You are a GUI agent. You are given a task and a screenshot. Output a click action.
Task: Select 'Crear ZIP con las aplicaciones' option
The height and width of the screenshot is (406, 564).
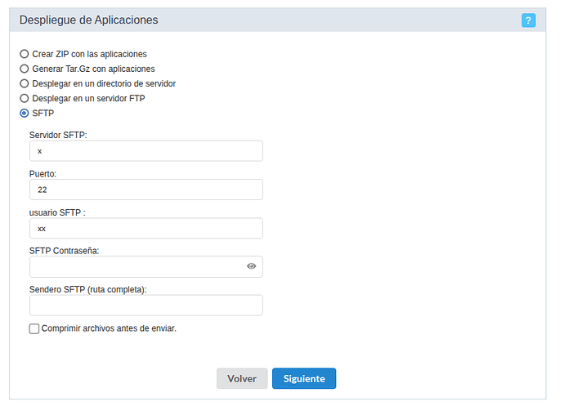pos(25,54)
